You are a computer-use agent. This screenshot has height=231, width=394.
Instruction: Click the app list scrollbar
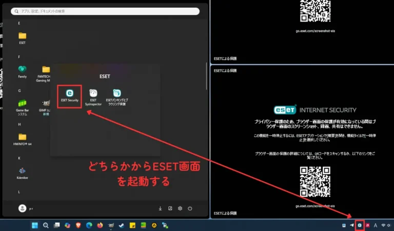[x=206, y=76]
